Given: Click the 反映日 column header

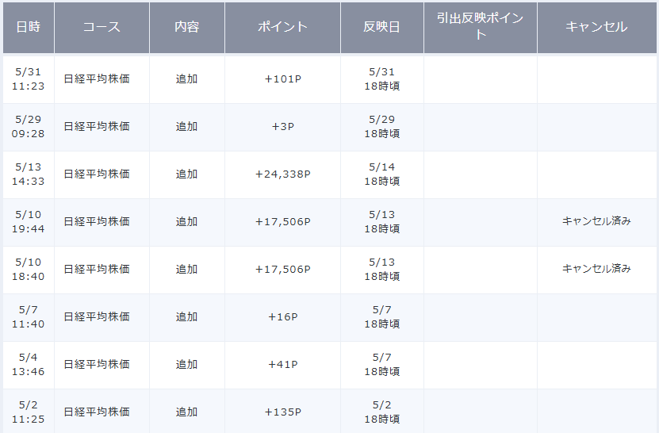Looking at the screenshot, I should coord(381,27).
